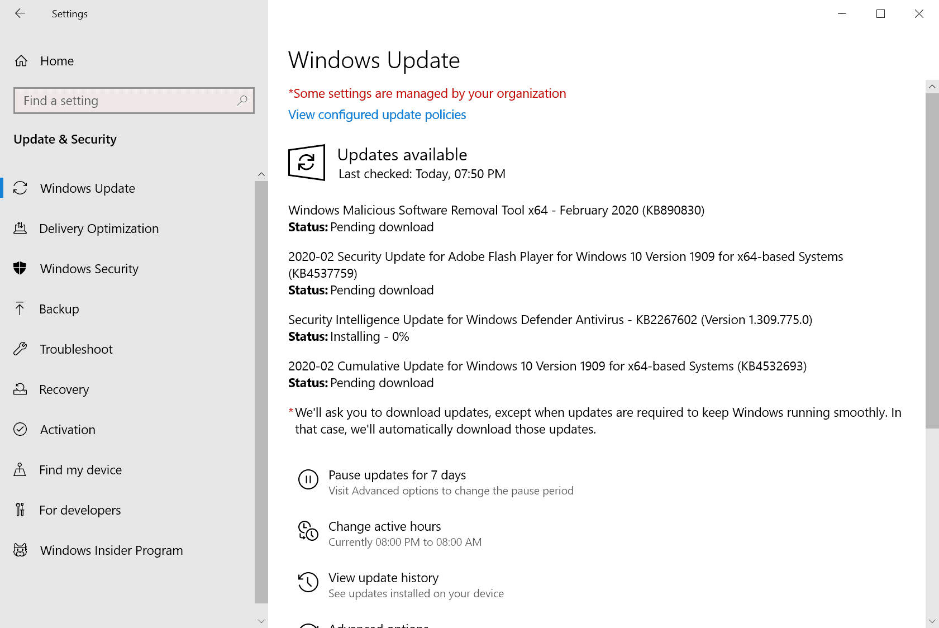This screenshot has height=628, width=939.
Task: Select the Activation checkmark icon
Action: (x=21, y=430)
